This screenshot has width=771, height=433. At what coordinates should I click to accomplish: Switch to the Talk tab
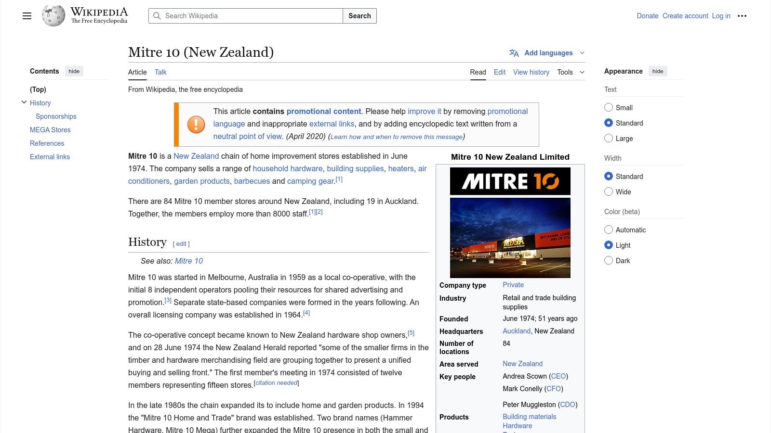pos(160,72)
